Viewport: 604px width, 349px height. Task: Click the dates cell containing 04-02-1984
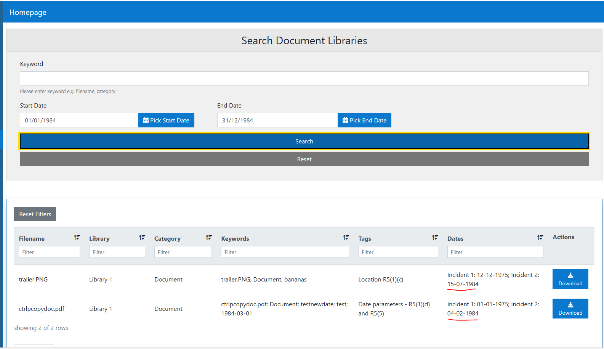pyautogui.click(x=493, y=309)
